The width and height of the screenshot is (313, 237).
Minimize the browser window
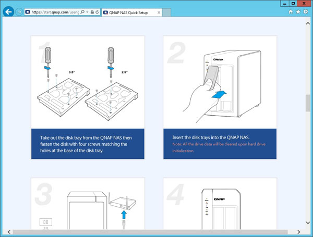click(x=285, y=4)
